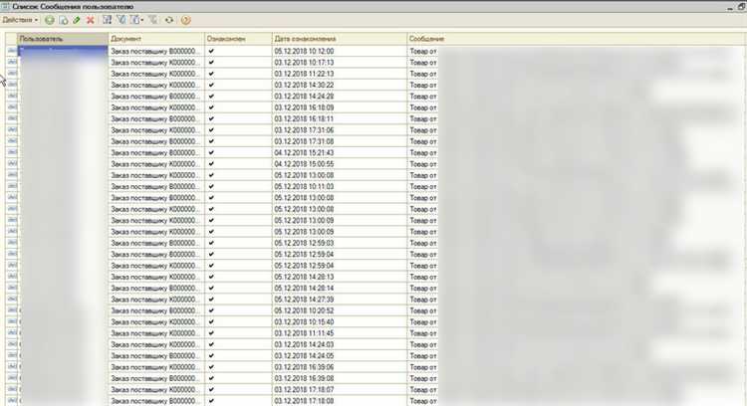Click the orange Help question icon
The height and width of the screenshot is (406, 747).
click(x=186, y=20)
